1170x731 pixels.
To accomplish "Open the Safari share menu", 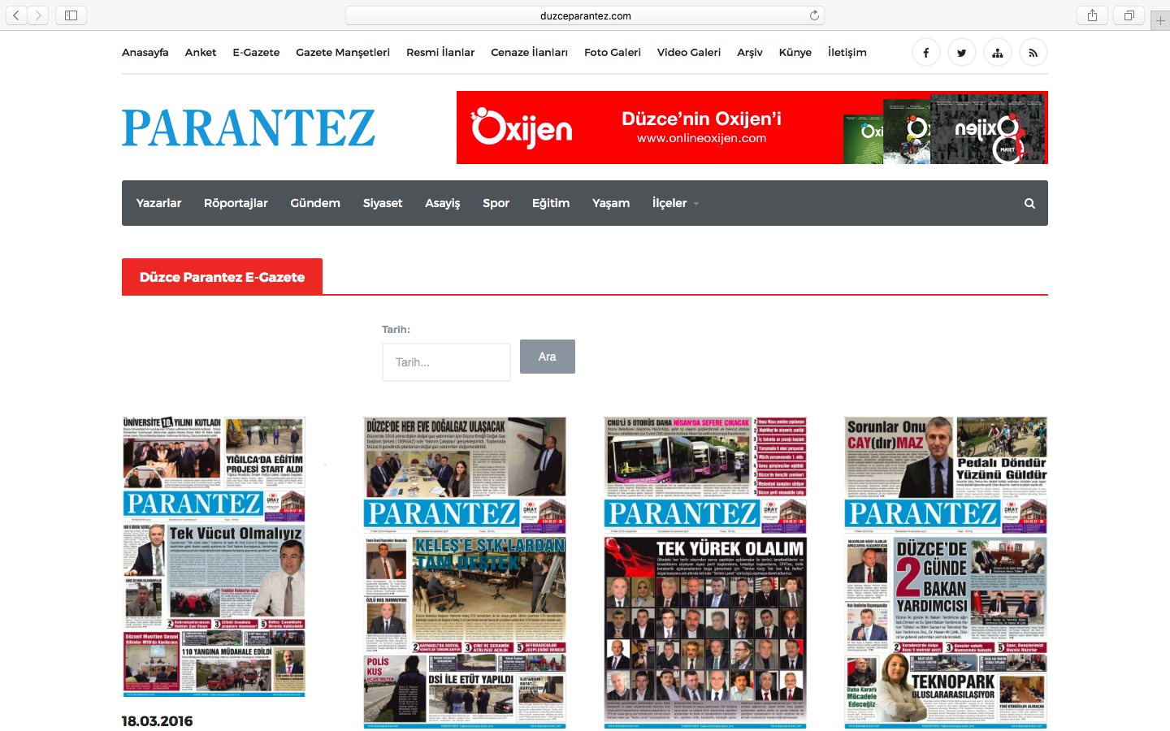I will pyautogui.click(x=1092, y=15).
